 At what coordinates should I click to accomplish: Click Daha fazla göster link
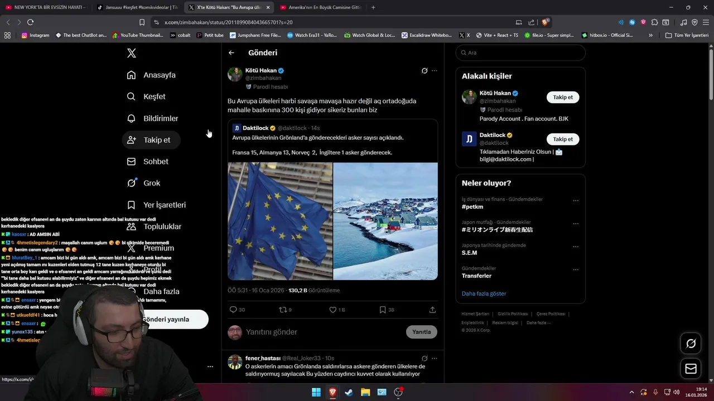pyautogui.click(x=484, y=294)
